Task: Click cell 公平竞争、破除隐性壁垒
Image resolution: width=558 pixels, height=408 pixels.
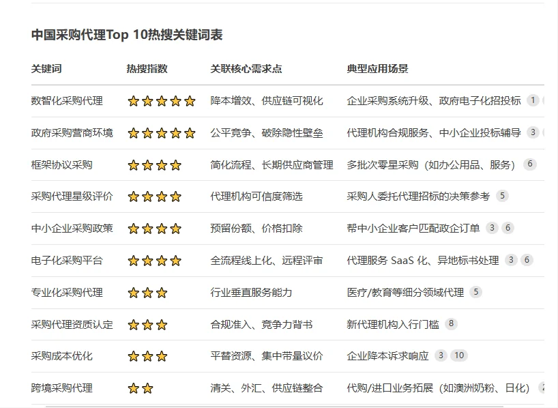Action: 267,133
